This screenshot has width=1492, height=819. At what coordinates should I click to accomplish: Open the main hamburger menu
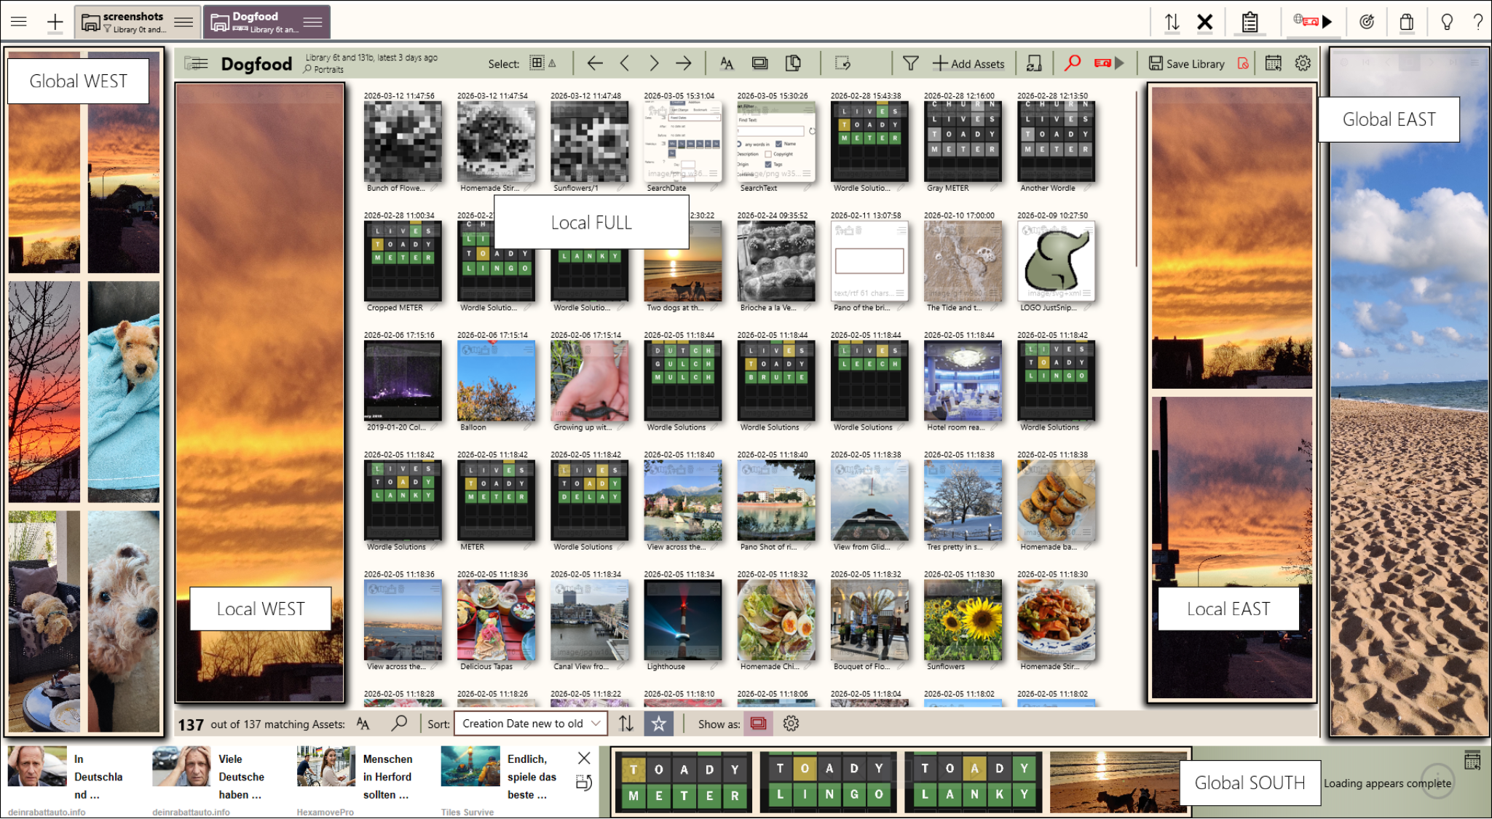pos(19,22)
